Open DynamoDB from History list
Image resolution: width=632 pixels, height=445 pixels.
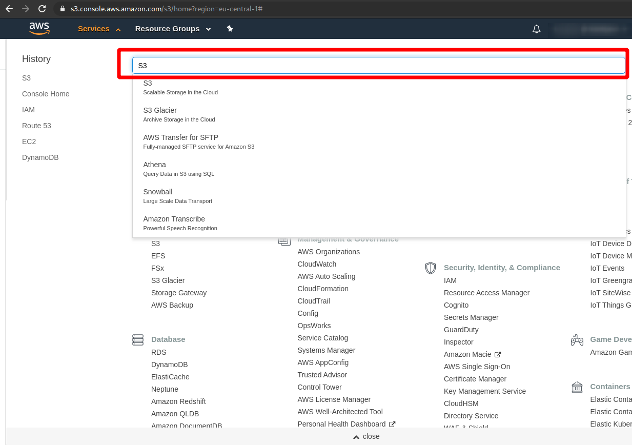40,157
